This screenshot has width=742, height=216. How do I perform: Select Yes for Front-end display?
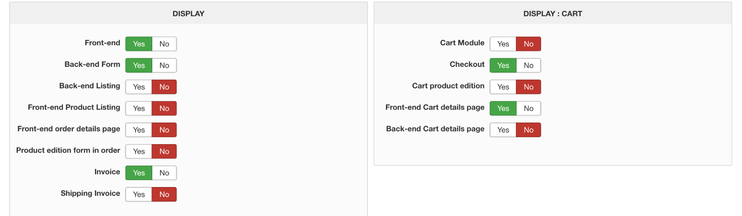139,44
